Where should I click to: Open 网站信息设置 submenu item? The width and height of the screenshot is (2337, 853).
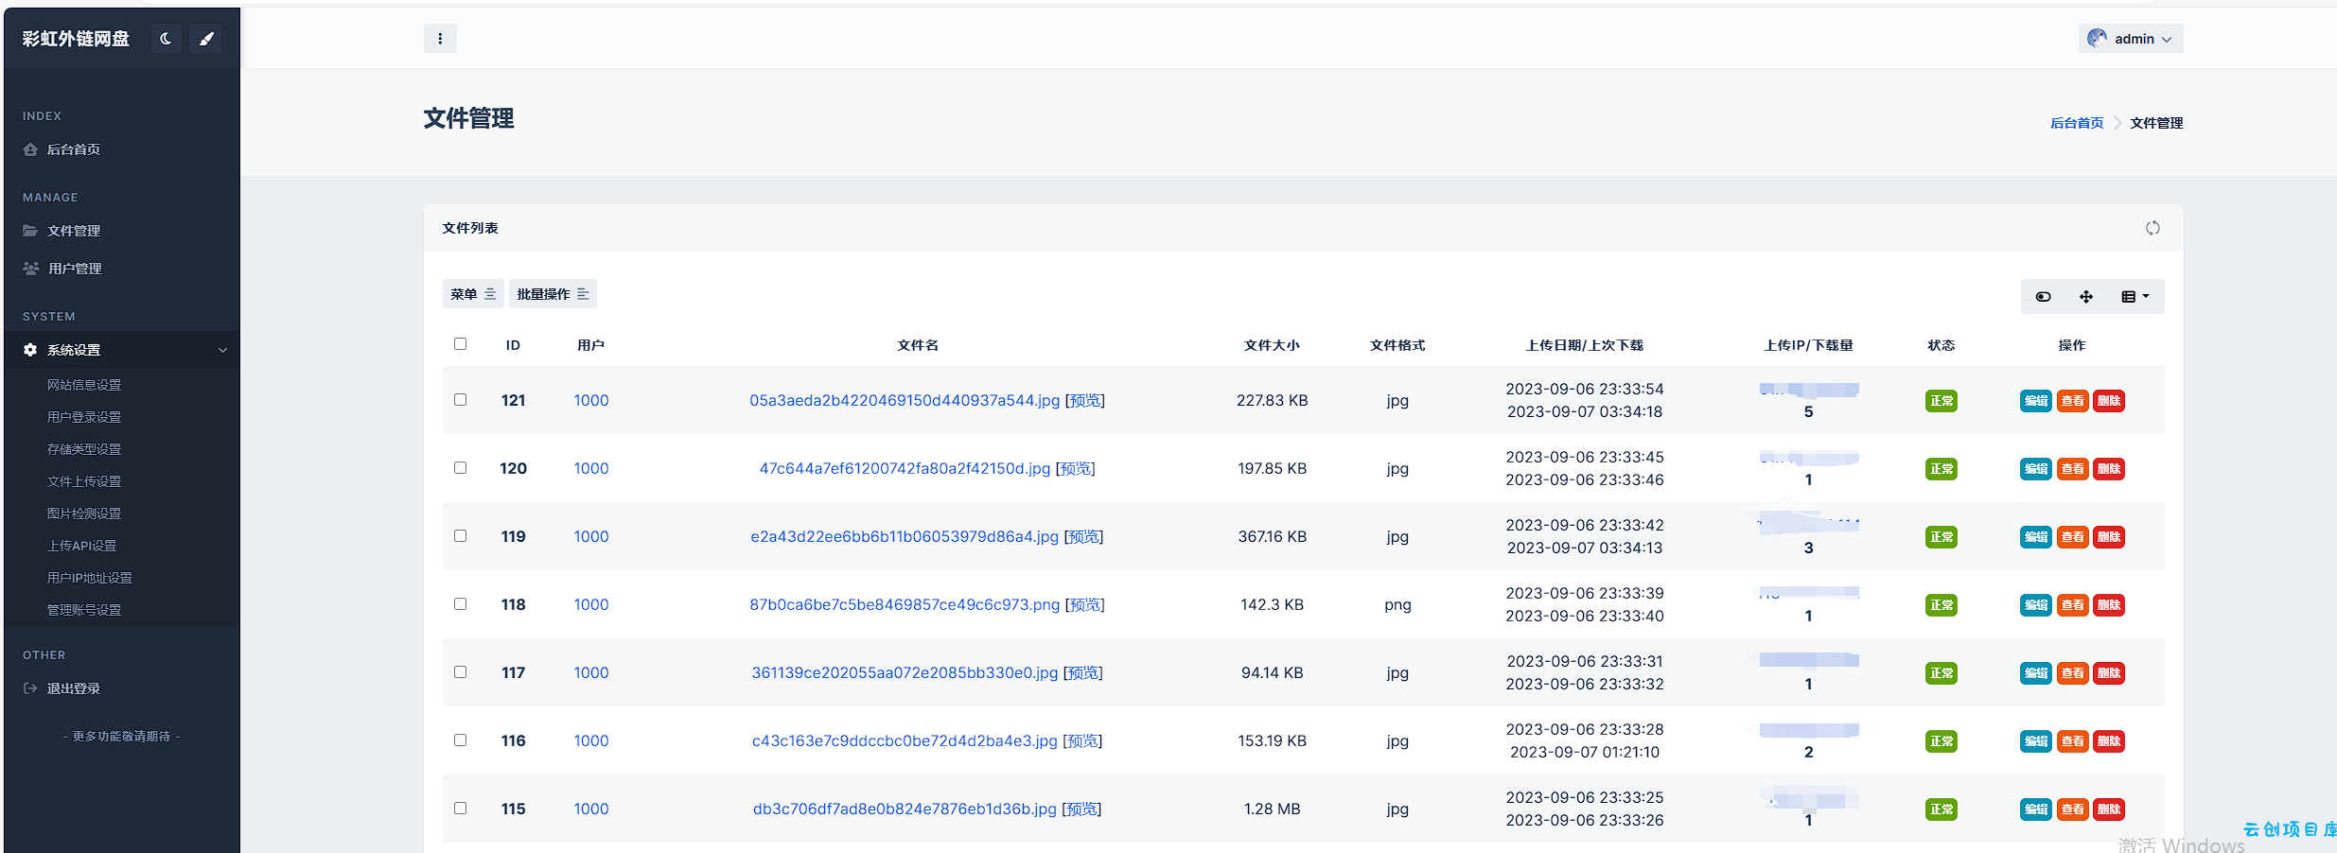click(x=84, y=385)
